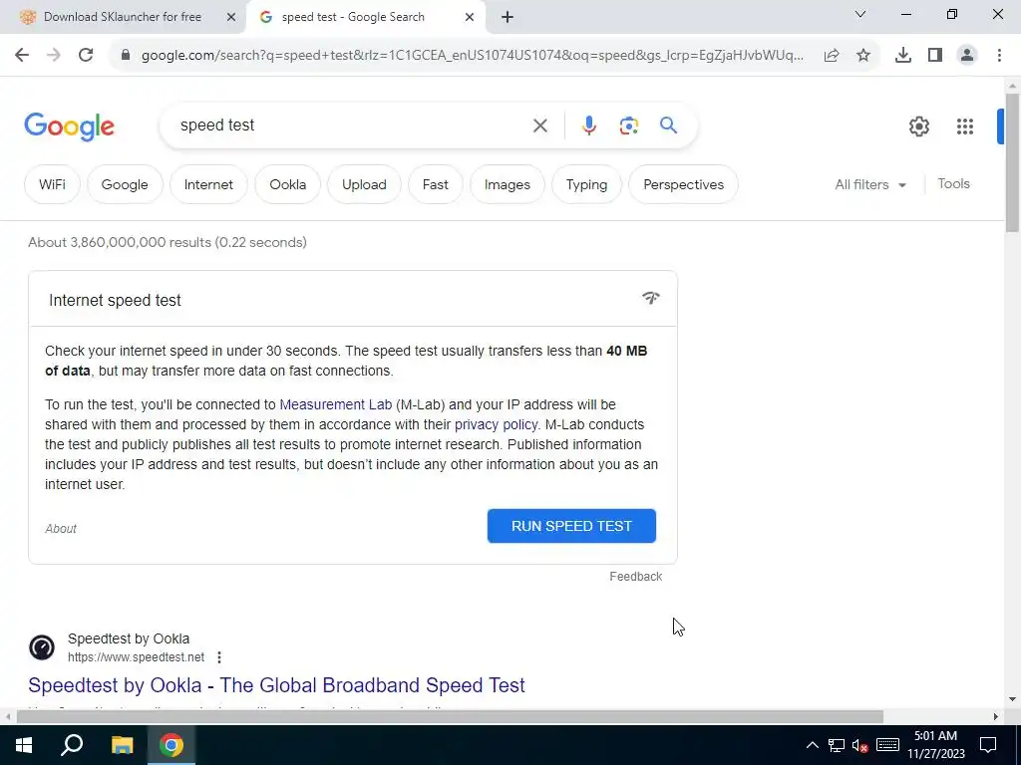Apply the Fast filter chip
Viewport: 1021px width, 765px height.
click(x=435, y=184)
